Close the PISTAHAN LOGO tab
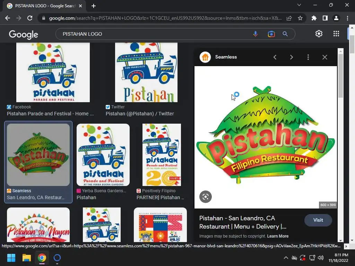The width and height of the screenshot is (355, 266). [80, 6]
